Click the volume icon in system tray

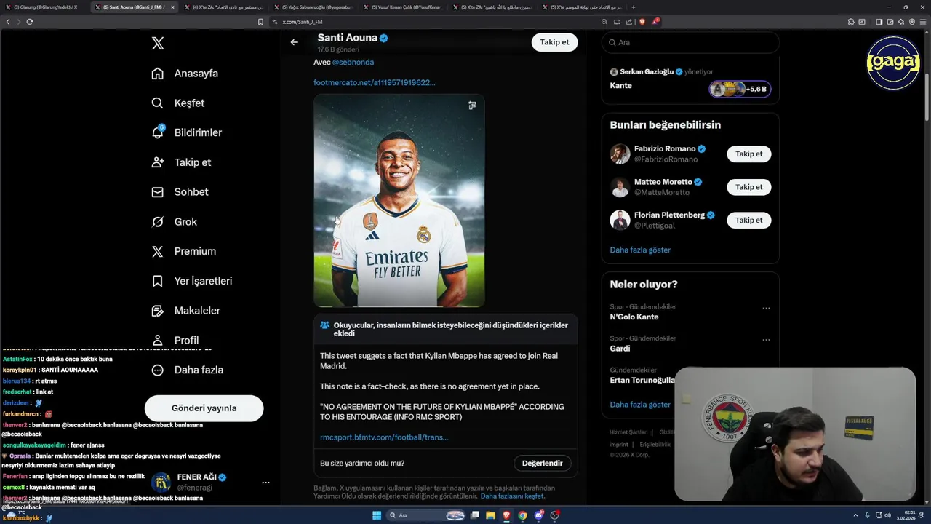[888, 515]
